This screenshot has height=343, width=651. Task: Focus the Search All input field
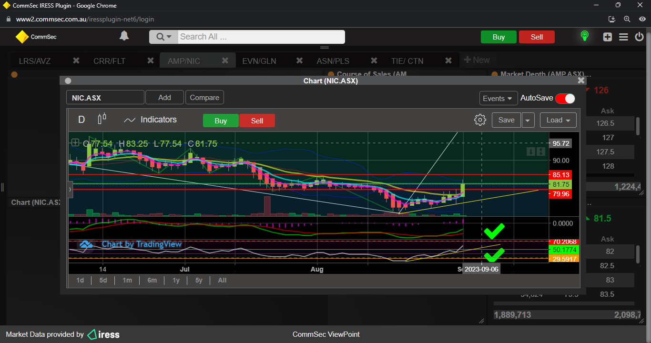pos(261,37)
